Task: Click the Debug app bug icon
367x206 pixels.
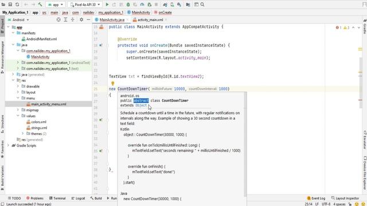Action: [128, 5]
